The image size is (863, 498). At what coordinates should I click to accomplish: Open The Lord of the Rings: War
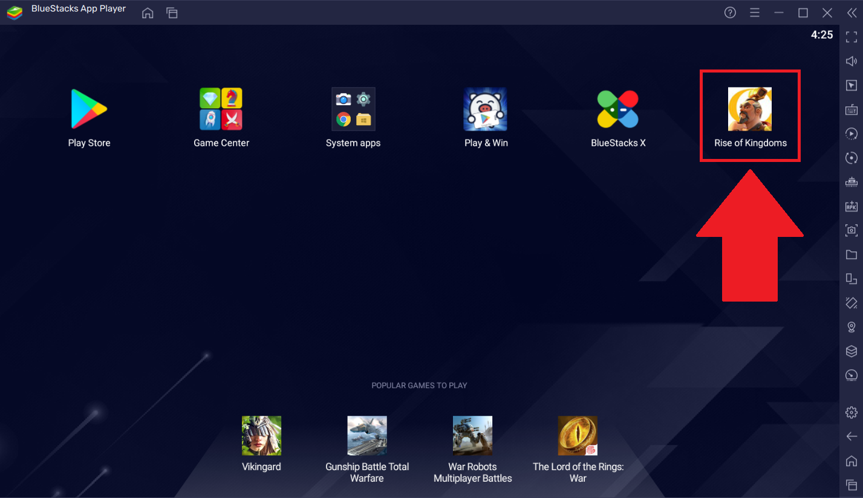pos(578,436)
